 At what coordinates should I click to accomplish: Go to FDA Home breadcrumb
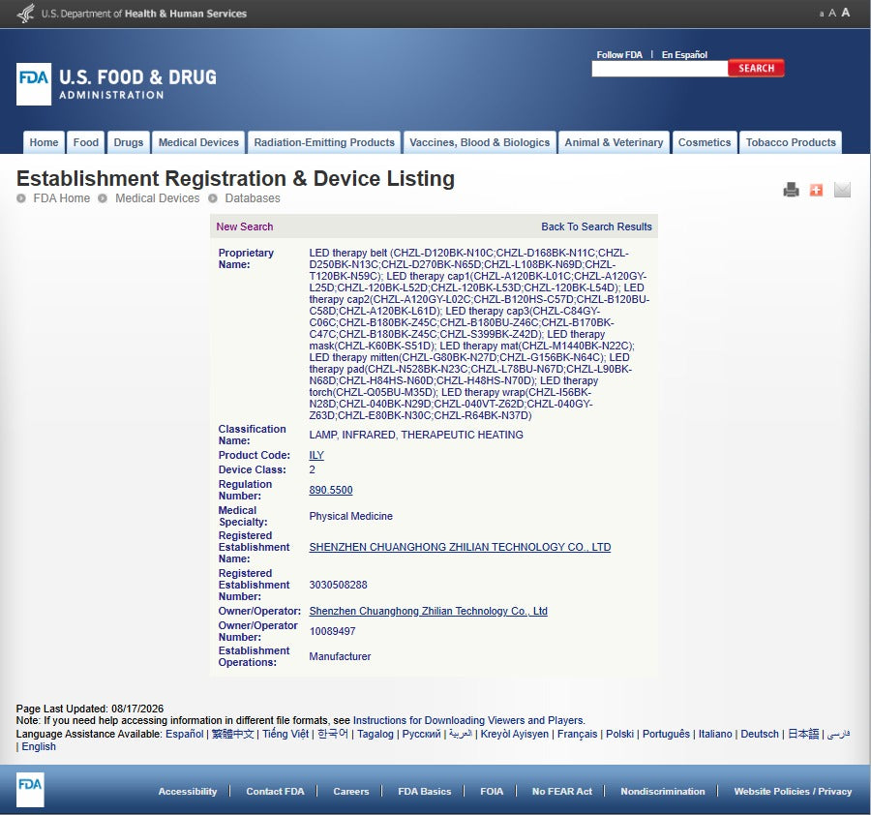pyautogui.click(x=61, y=198)
